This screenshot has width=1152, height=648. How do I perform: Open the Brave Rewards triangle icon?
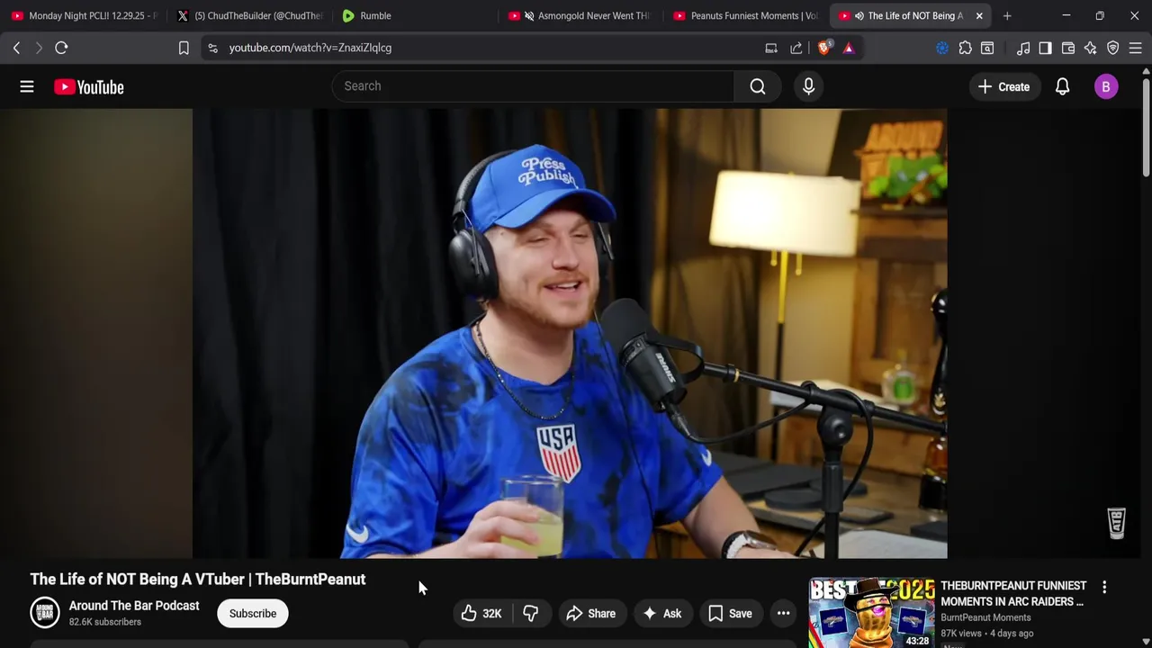[849, 48]
